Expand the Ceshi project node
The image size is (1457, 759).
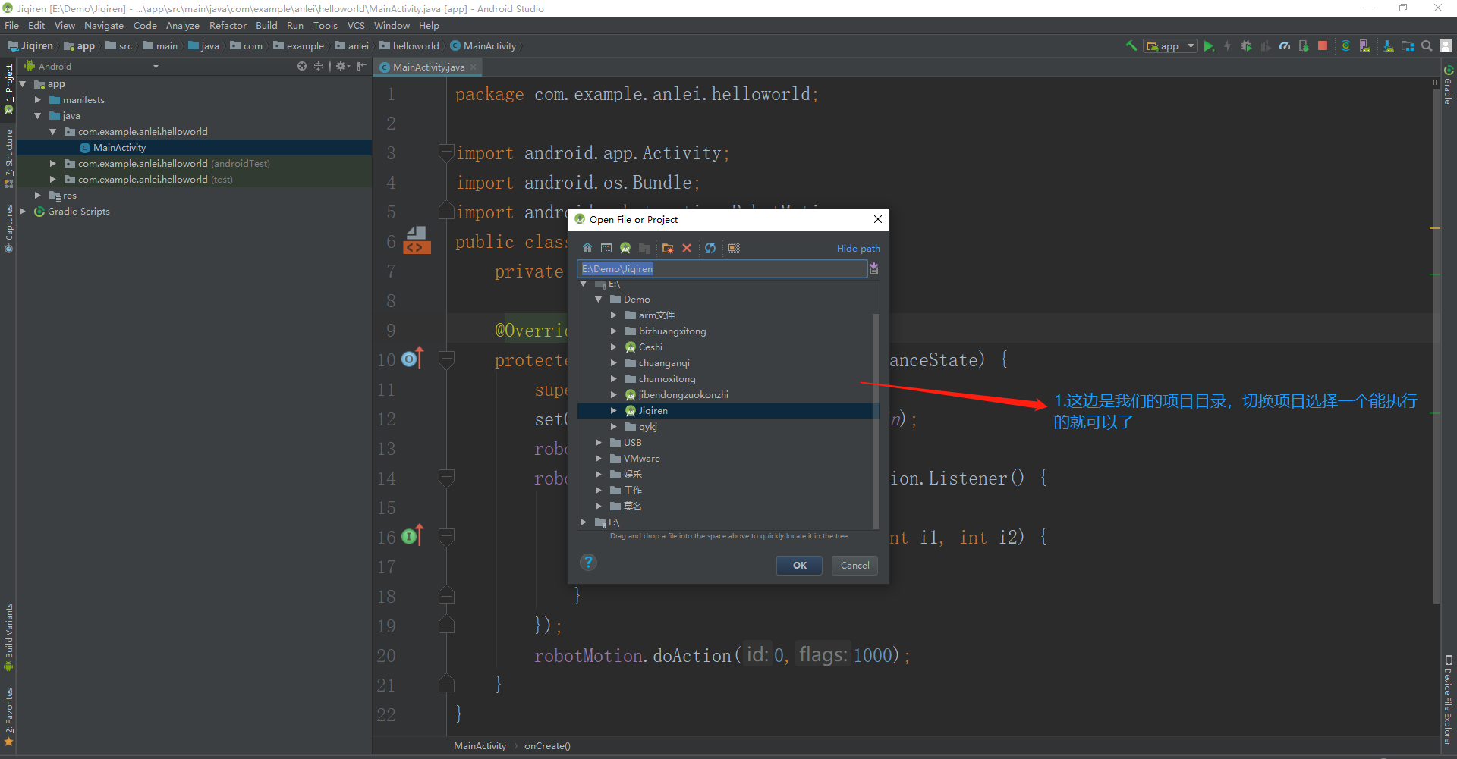(x=614, y=347)
